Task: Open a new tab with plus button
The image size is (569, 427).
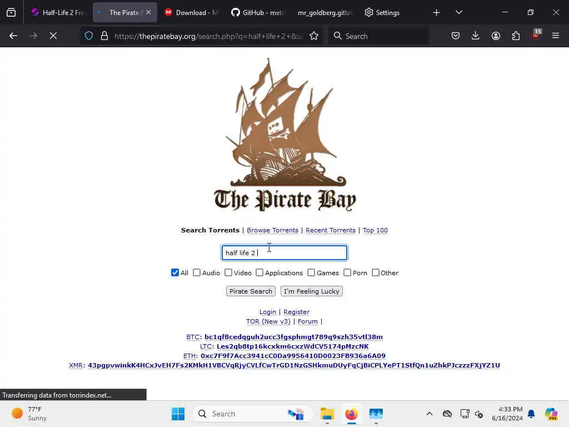Action: point(437,13)
